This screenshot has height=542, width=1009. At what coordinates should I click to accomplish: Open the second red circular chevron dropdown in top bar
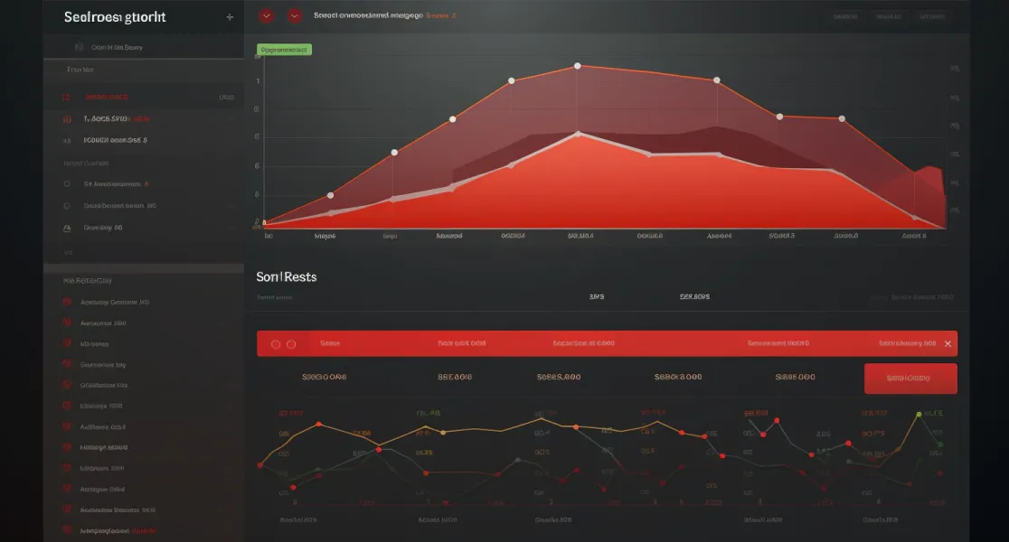click(295, 15)
